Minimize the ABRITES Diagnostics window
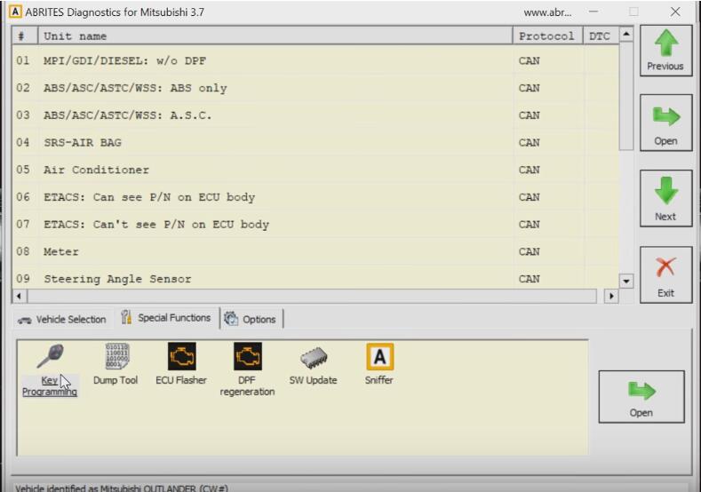The width and height of the screenshot is (701, 492). click(593, 12)
